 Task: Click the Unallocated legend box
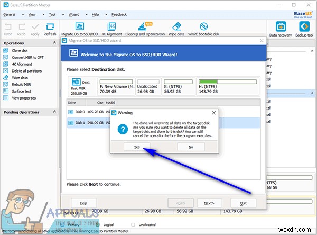point(133,224)
